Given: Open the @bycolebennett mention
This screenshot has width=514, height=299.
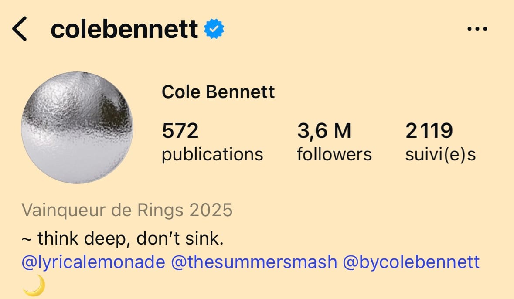Looking at the screenshot, I should coord(411,262).
